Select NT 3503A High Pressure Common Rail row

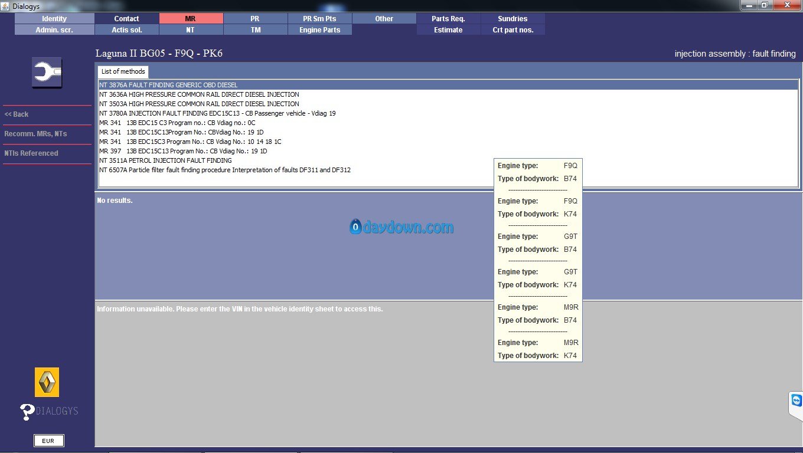point(448,104)
